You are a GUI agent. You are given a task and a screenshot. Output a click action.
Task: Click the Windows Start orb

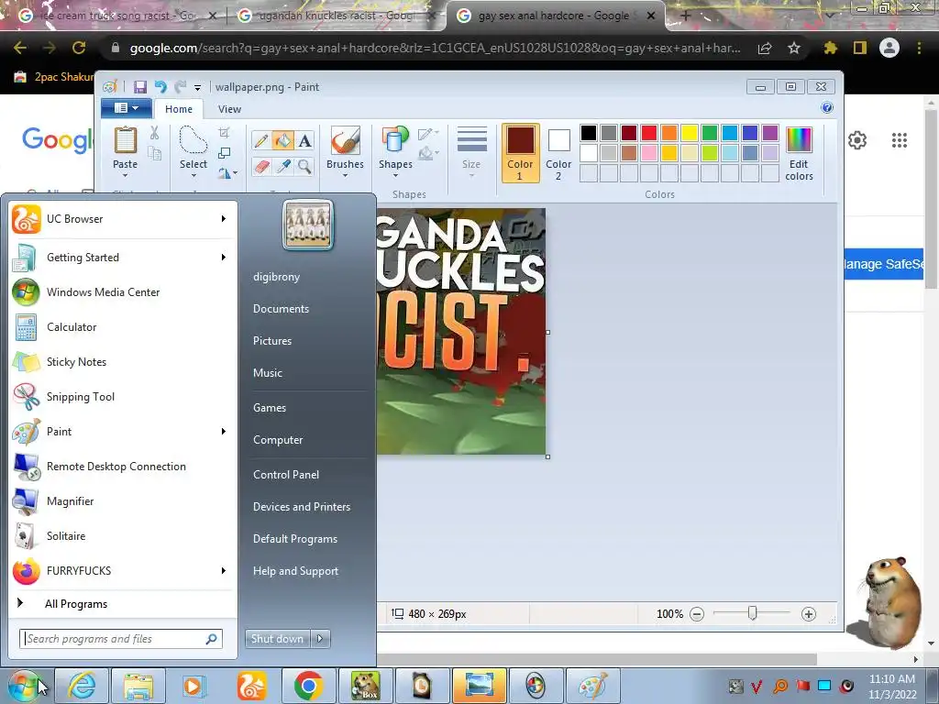point(23,686)
